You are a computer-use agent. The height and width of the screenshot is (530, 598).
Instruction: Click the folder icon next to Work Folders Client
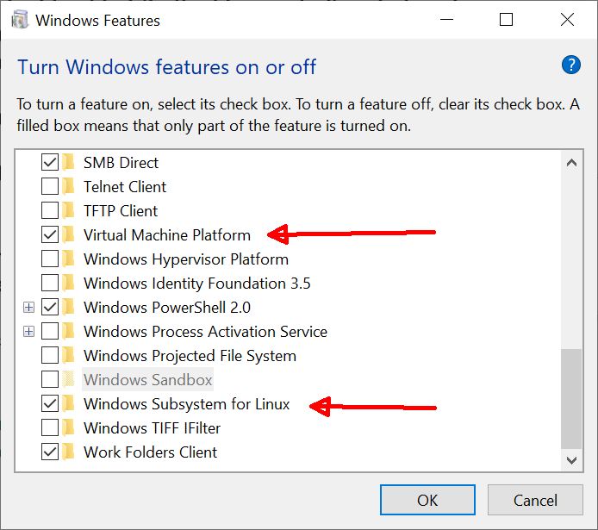coord(68,452)
